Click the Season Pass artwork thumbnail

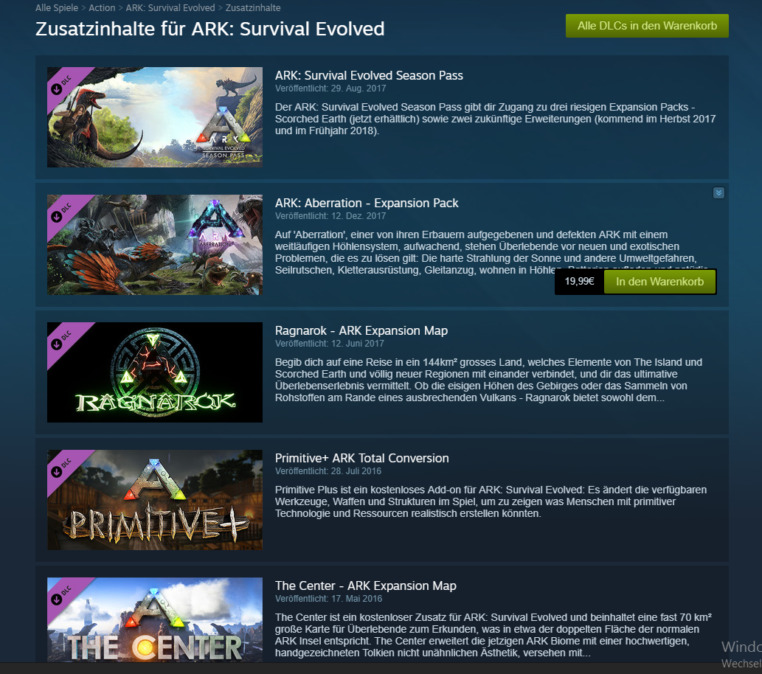154,117
